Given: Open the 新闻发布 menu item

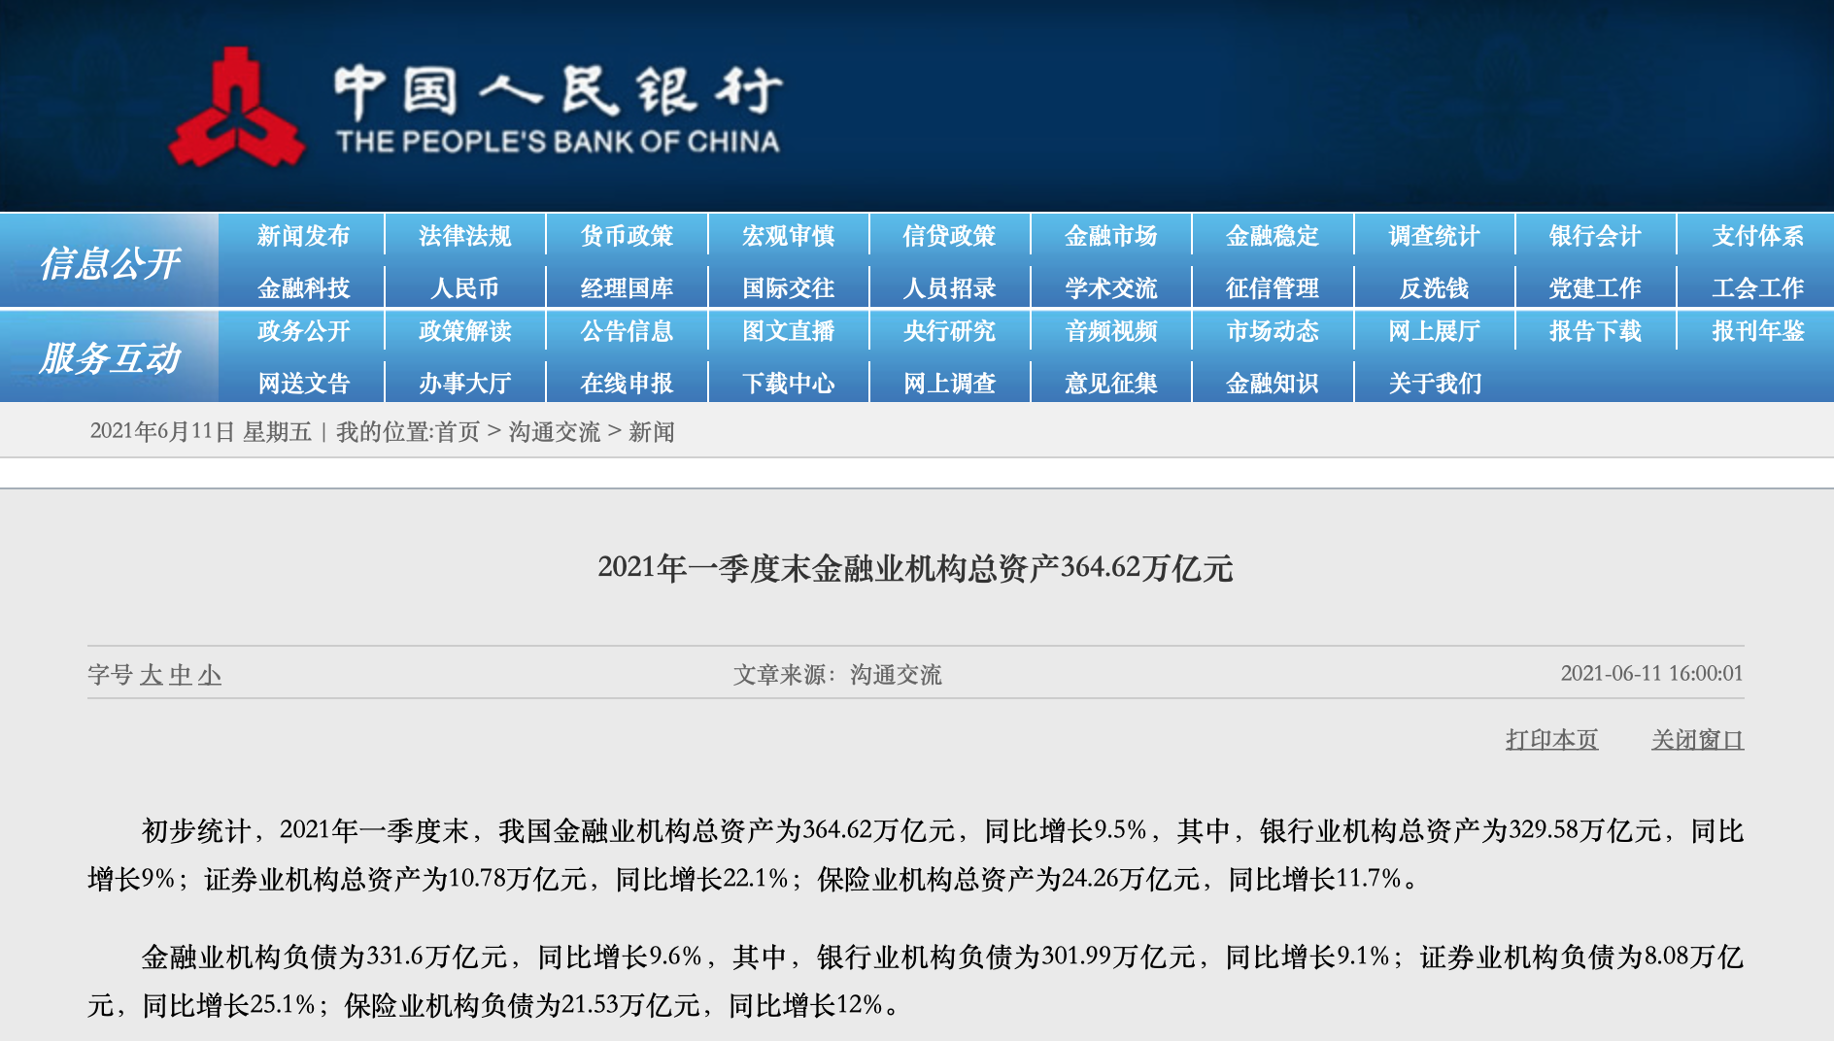Looking at the screenshot, I should coord(303,236).
